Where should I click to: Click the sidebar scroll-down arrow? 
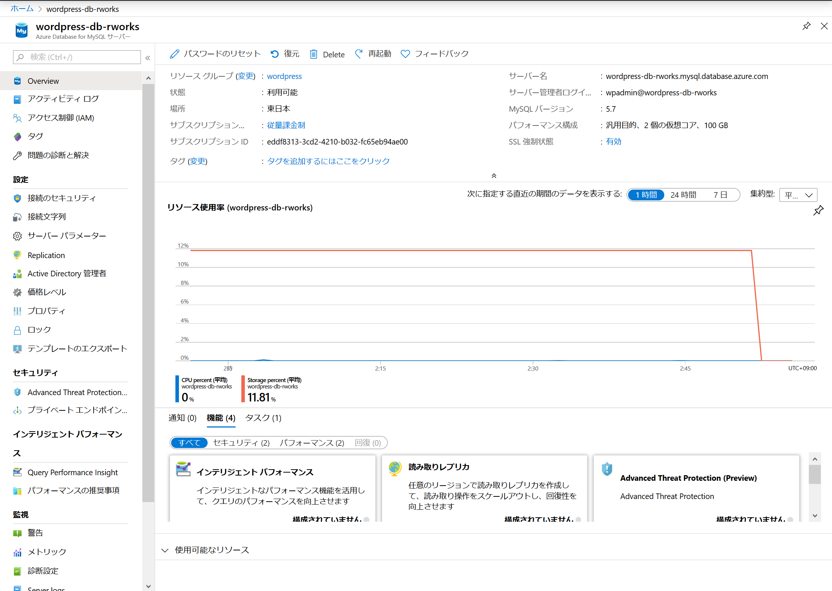(148, 586)
